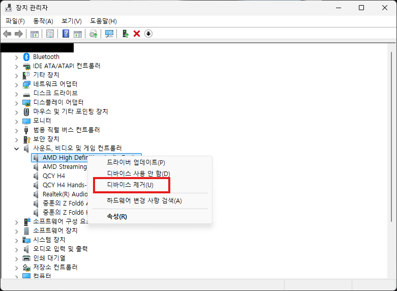This screenshot has width=397, height=291.
Task: Click the IDE ATA/ATAPI 컨트롤러 category icon
Action: (26, 67)
